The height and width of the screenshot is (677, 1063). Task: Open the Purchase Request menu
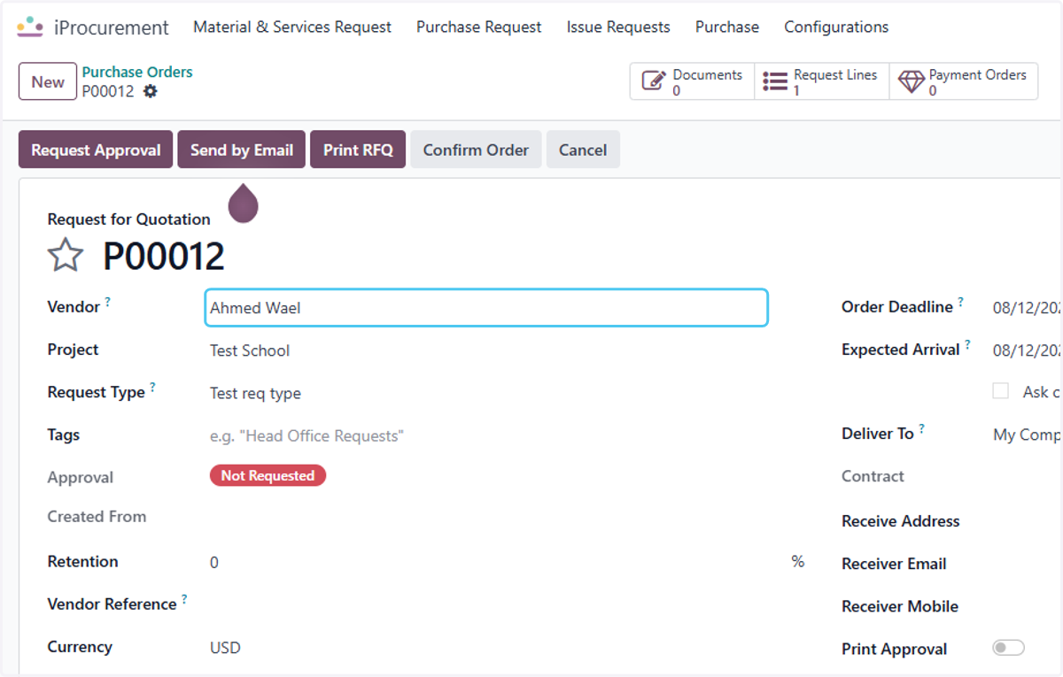(x=479, y=27)
